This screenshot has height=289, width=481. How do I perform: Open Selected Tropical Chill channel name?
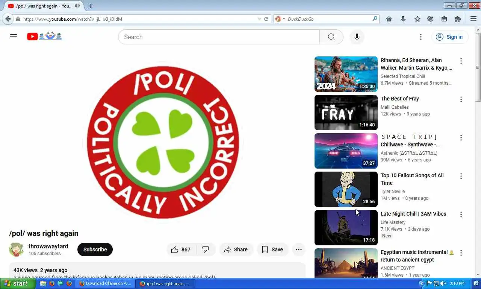pos(403,76)
